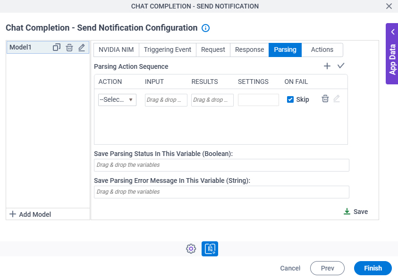Open the info icon beside the configuration title

tap(205, 28)
